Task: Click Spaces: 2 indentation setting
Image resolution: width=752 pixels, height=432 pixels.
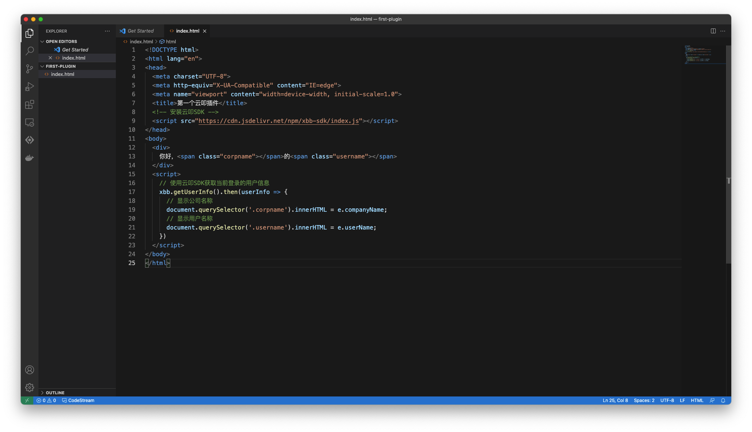Action: pos(644,401)
